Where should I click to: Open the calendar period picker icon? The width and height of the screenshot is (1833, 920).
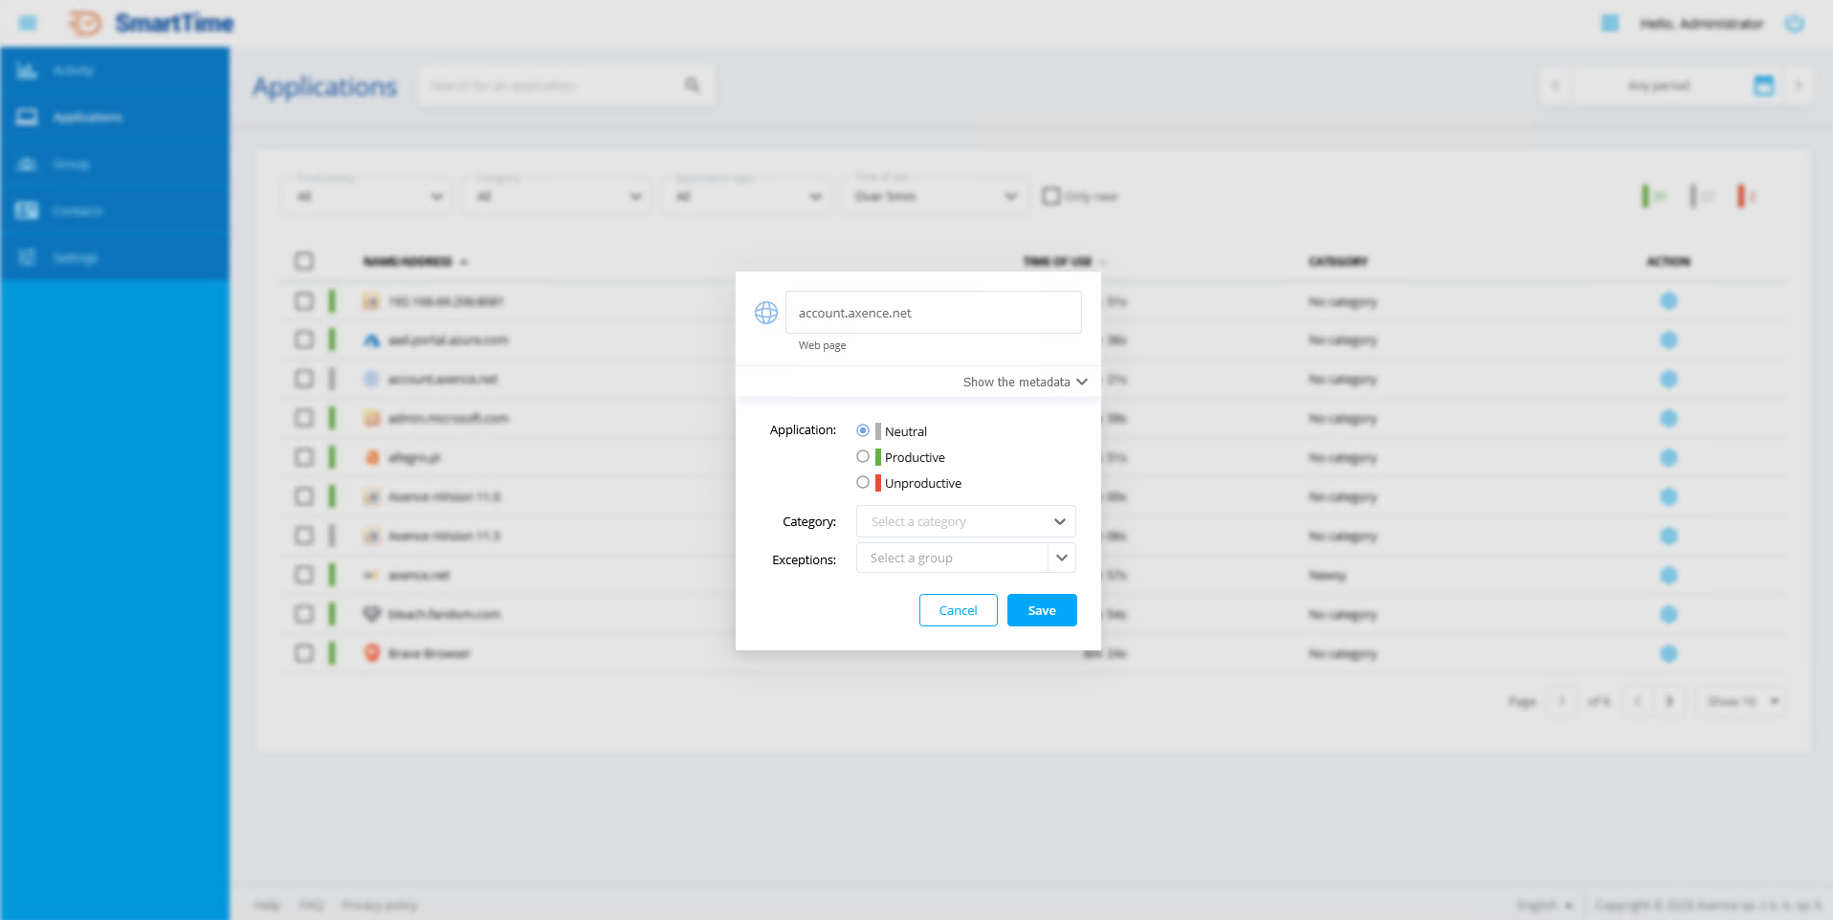(x=1763, y=86)
